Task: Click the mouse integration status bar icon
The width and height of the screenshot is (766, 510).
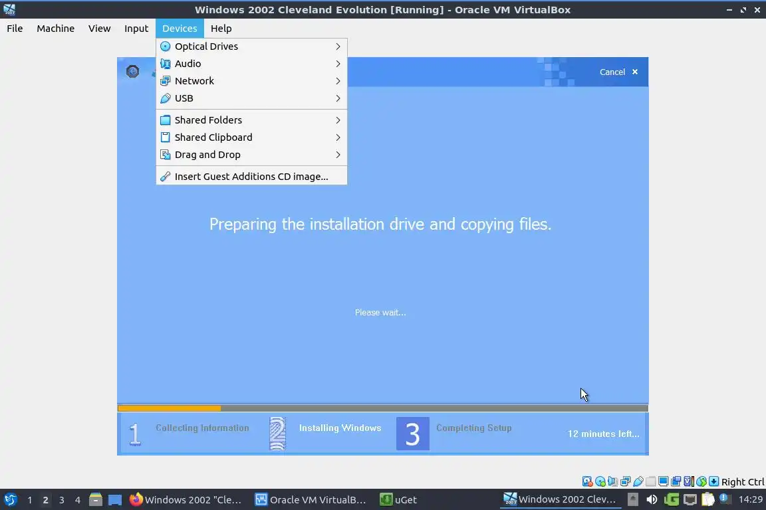Action: [x=701, y=481]
